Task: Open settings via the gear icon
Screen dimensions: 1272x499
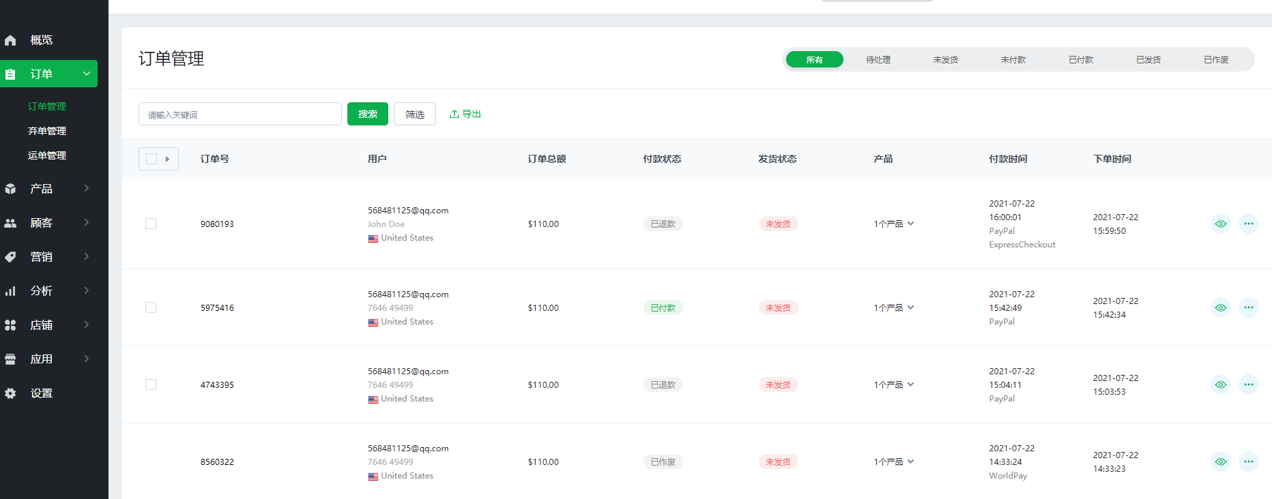Action: [10, 393]
